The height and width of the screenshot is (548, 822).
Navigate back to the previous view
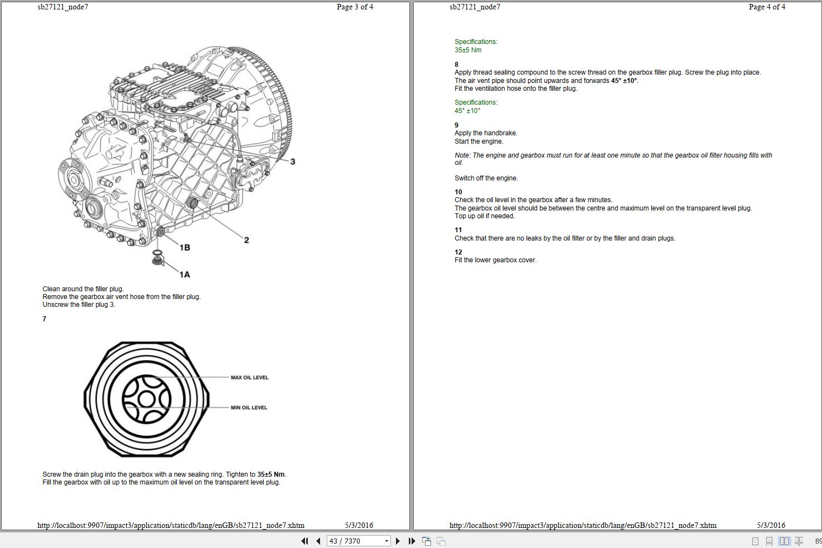click(x=427, y=541)
